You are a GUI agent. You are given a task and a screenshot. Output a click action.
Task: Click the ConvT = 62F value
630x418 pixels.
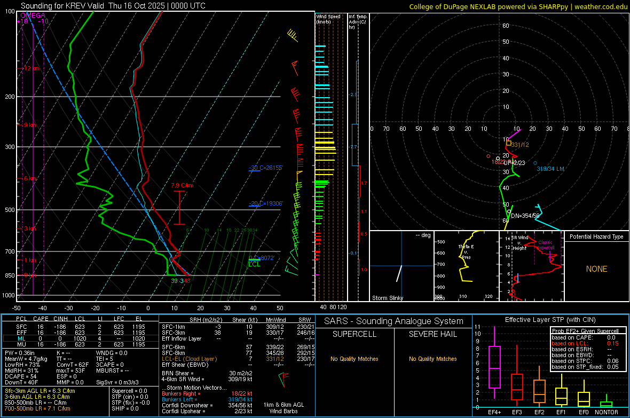coord(72,365)
